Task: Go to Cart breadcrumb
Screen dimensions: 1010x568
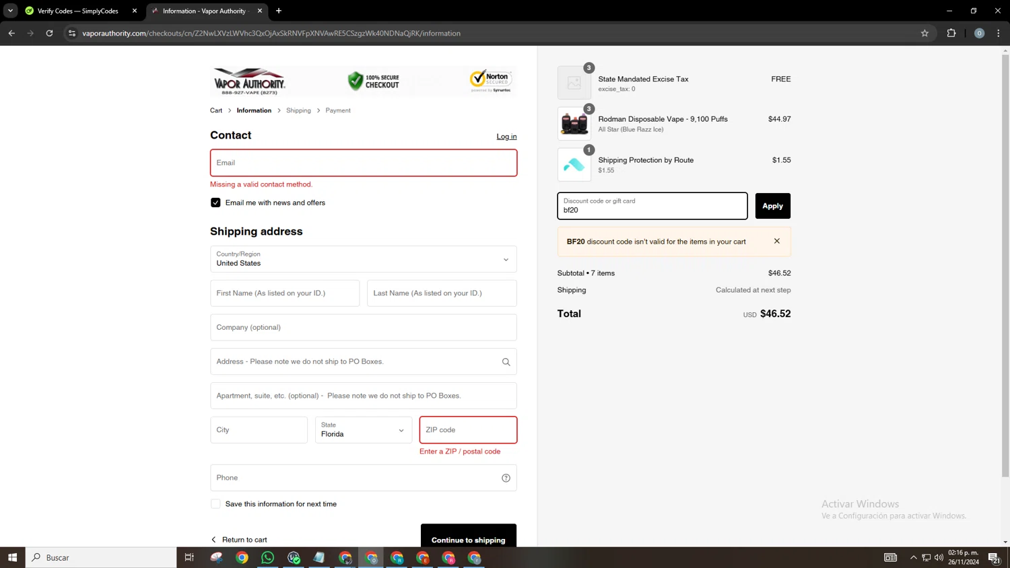Action: point(216,110)
